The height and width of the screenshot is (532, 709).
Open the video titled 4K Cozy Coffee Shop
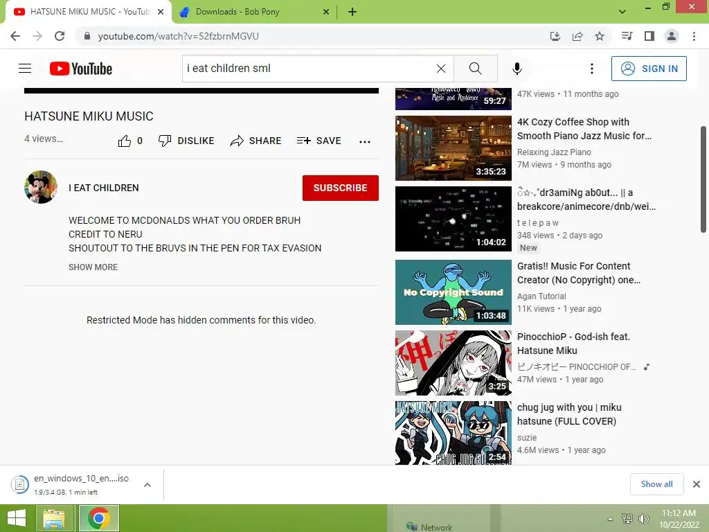[584, 129]
